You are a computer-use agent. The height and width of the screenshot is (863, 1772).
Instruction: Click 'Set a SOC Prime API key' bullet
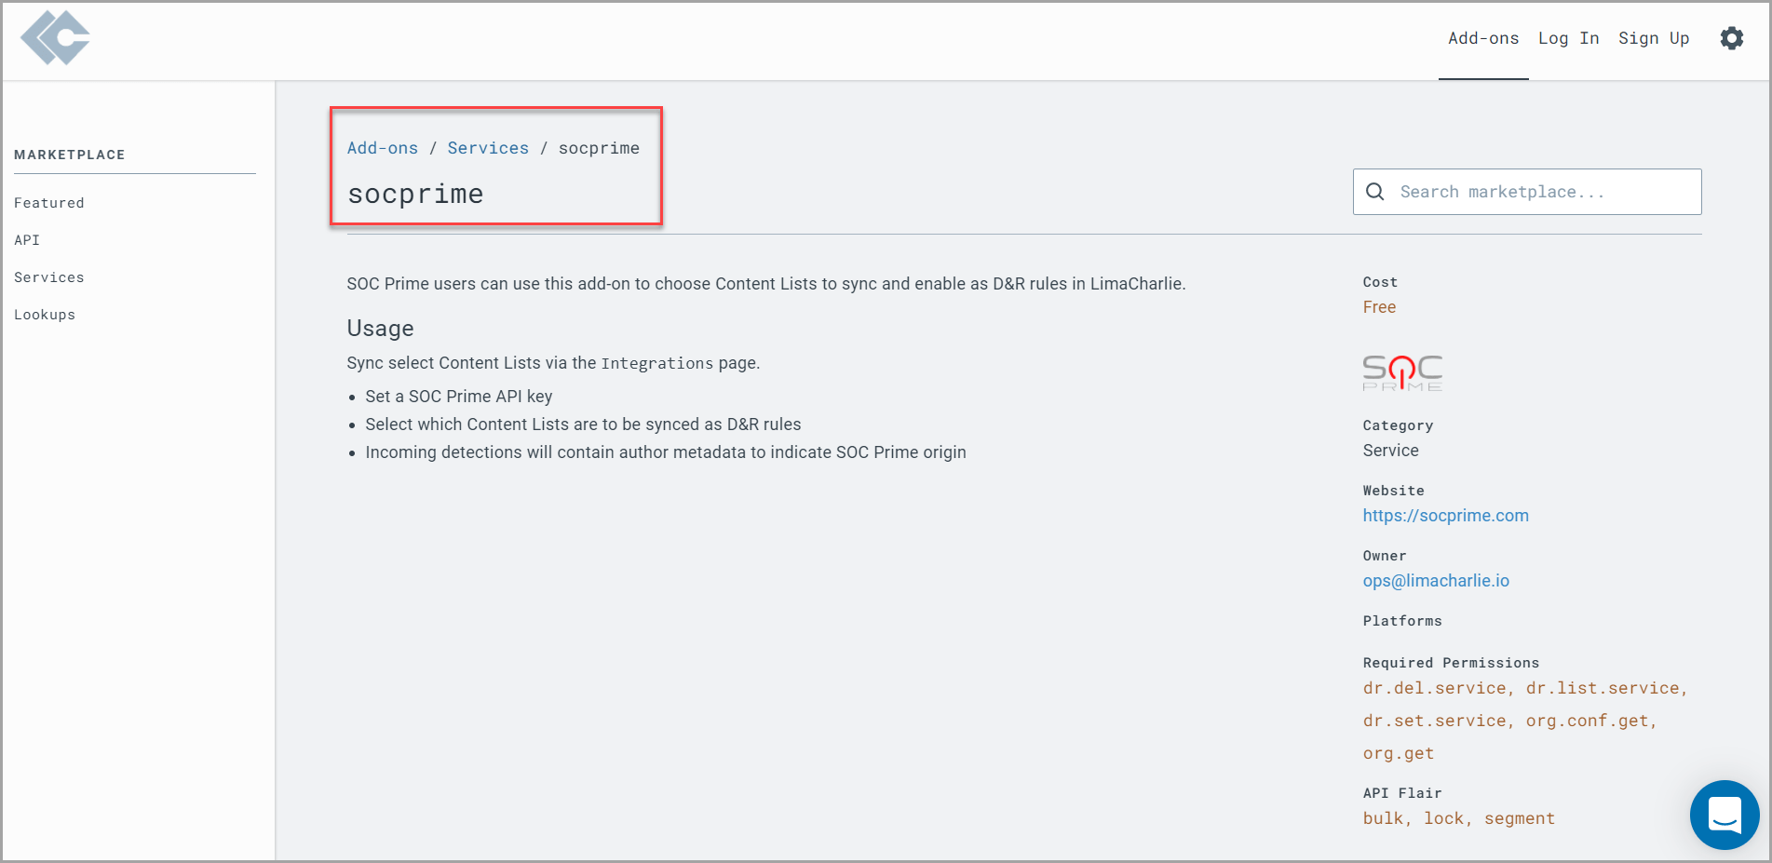click(x=458, y=397)
